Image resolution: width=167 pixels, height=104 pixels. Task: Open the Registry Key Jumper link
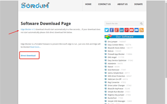tap(116, 95)
